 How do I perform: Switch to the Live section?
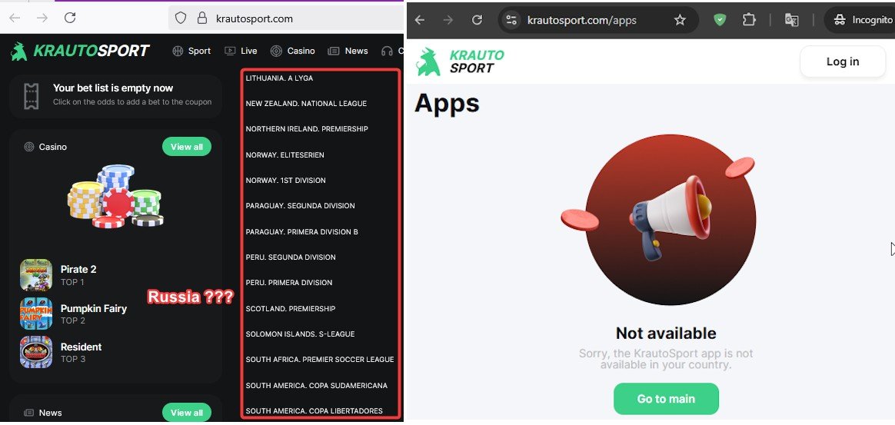click(x=241, y=51)
